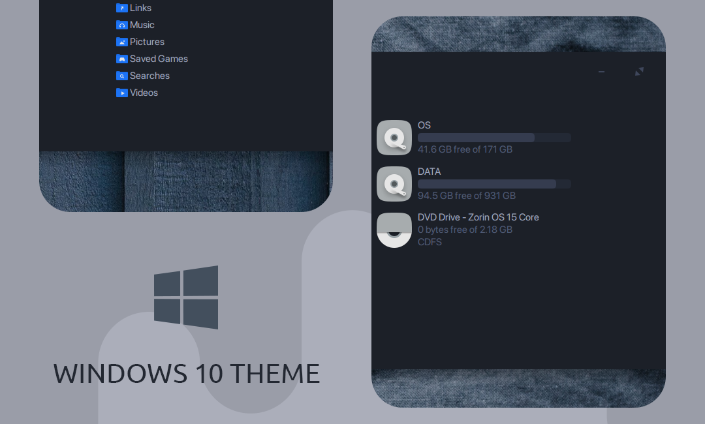Image resolution: width=705 pixels, height=424 pixels.
Task: Select the DATA drive disk icon
Action: click(x=394, y=184)
